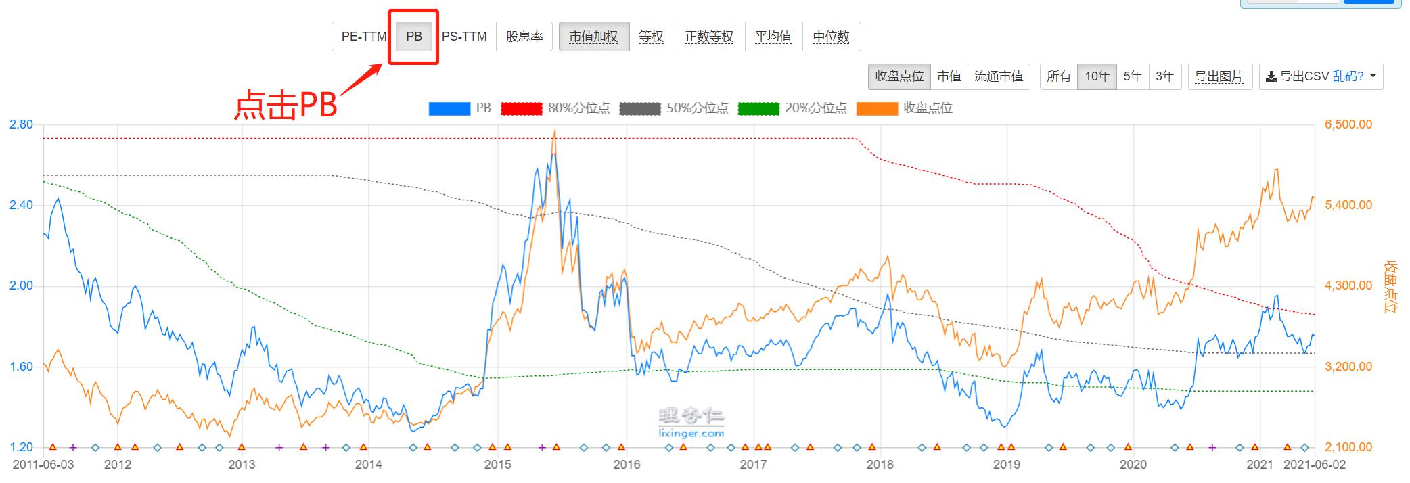
Task: Open the 导出CSV dropdown caret
Action: [1373, 76]
